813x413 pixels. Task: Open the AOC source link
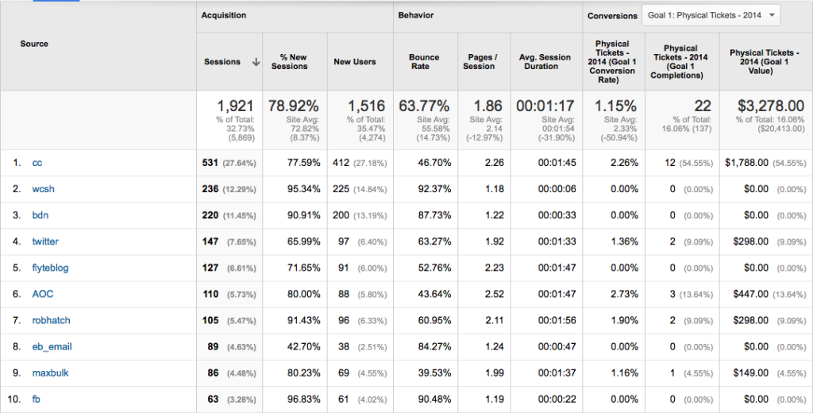coord(43,294)
